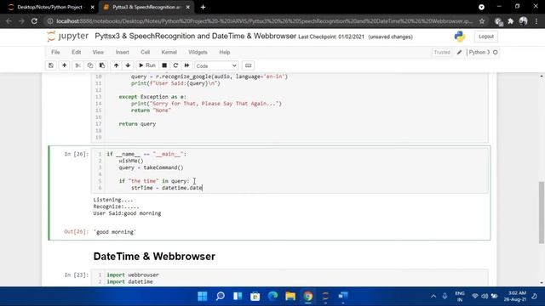The width and height of the screenshot is (545, 306).
Task: Click the Chrome icon in the taskbar
Action: pos(308,296)
